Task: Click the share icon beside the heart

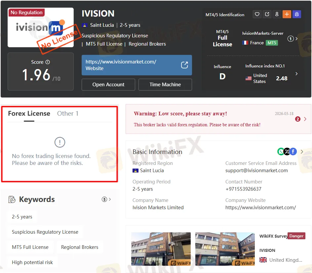Action: point(267,14)
